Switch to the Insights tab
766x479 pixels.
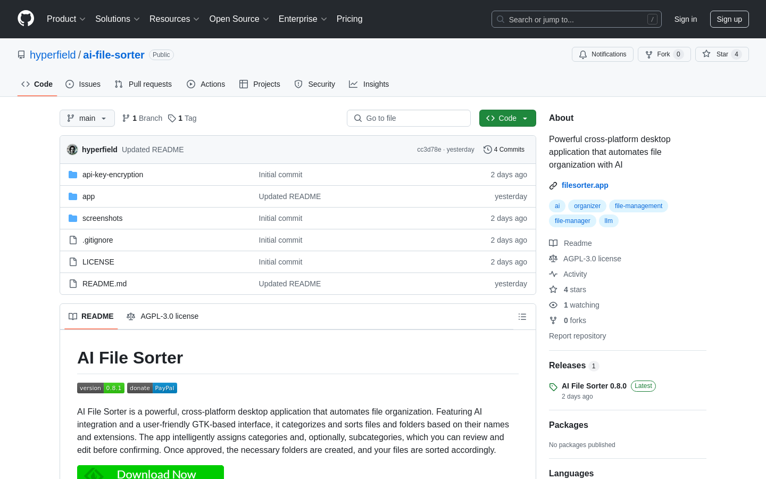(369, 84)
